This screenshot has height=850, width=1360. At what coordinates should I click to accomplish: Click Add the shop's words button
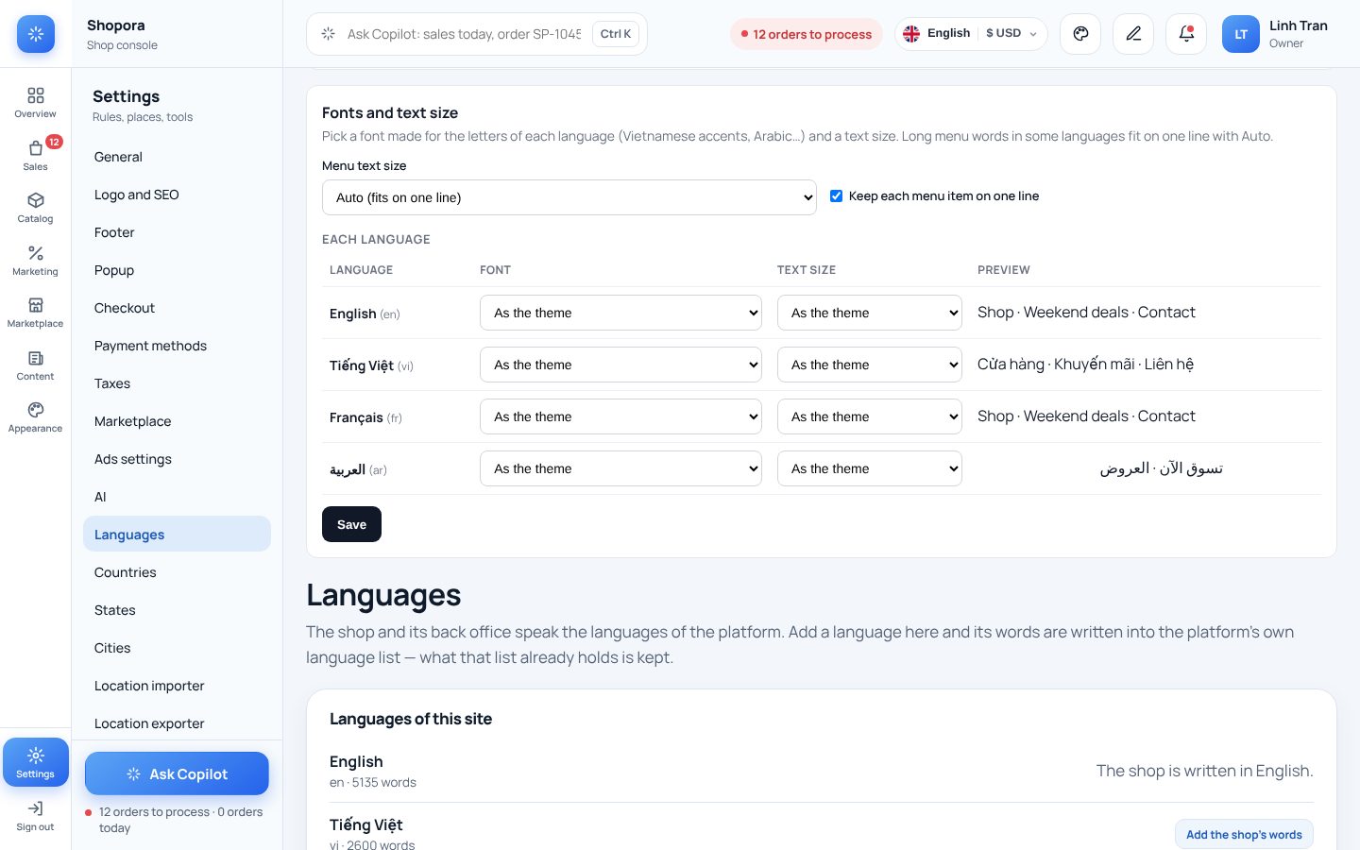tap(1244, 834)
